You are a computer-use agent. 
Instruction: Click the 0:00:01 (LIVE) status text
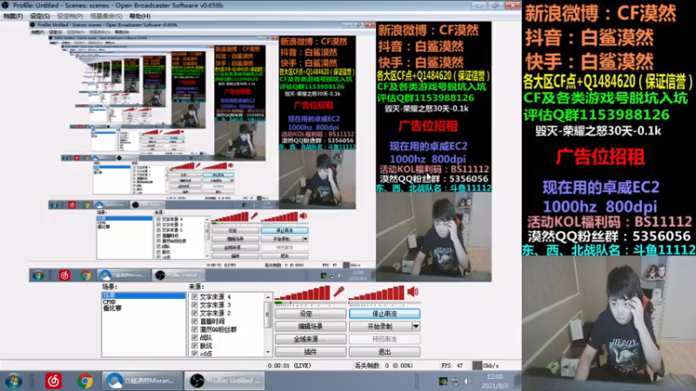289,366
